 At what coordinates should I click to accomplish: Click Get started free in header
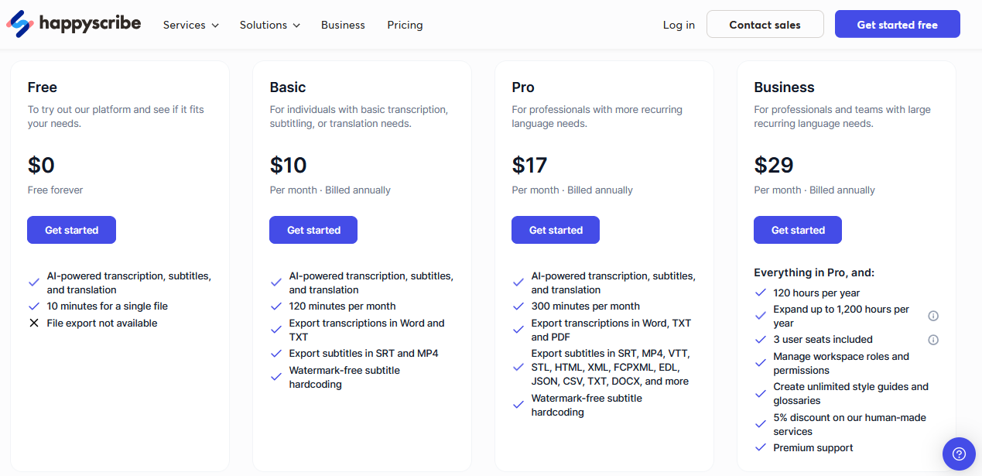(x=898, y=24)
